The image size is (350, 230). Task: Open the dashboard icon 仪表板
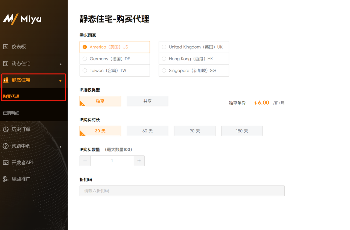pos(6,47)
